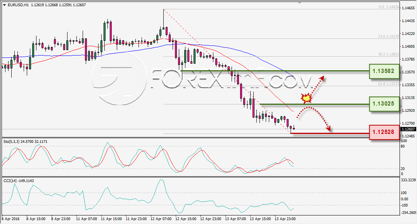Image resolution: width=417 pixels, height=224 pixels.
Task: Click the 1.12920 price scale value
Action: [408, 110]
